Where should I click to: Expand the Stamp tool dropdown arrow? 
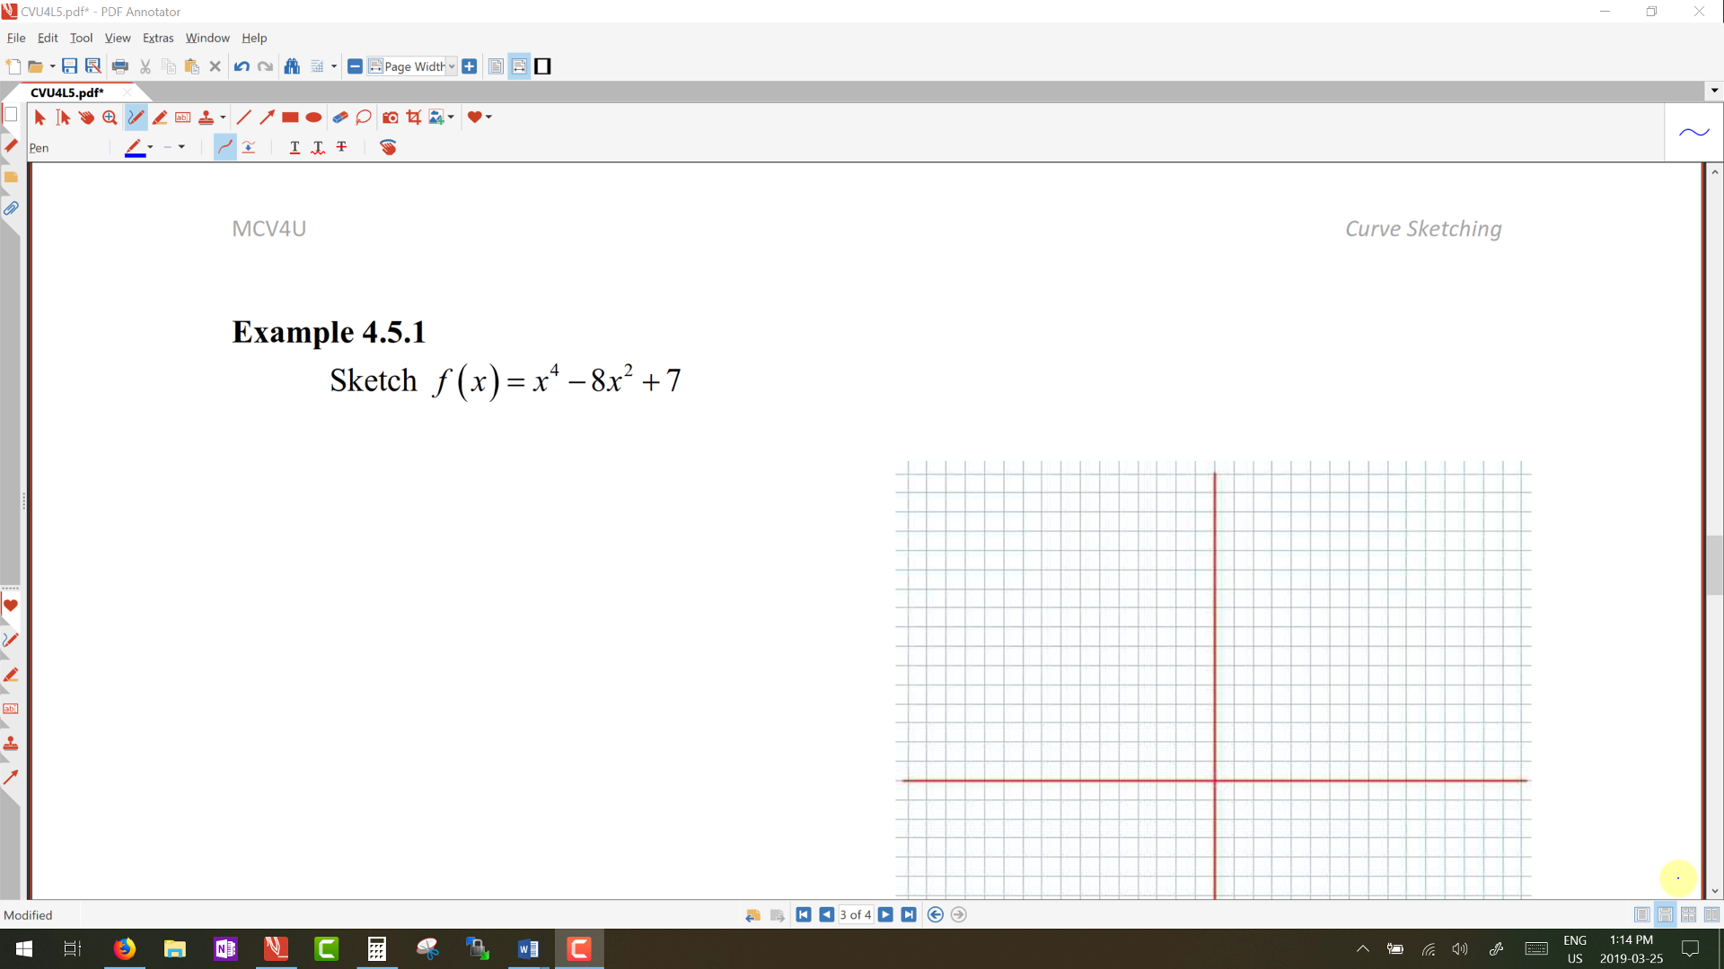pyautogui.click(x=223, y=118)
